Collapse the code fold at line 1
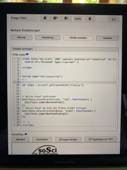 [x=20, y=59]
